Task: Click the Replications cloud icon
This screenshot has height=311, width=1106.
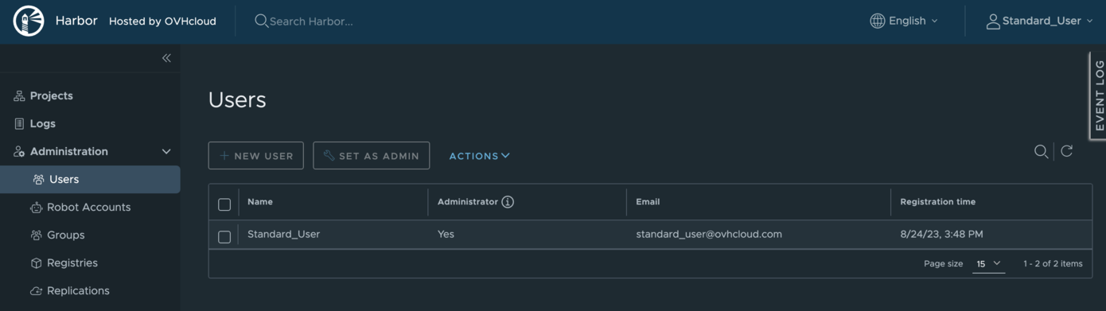Action: tap(36, 291)
